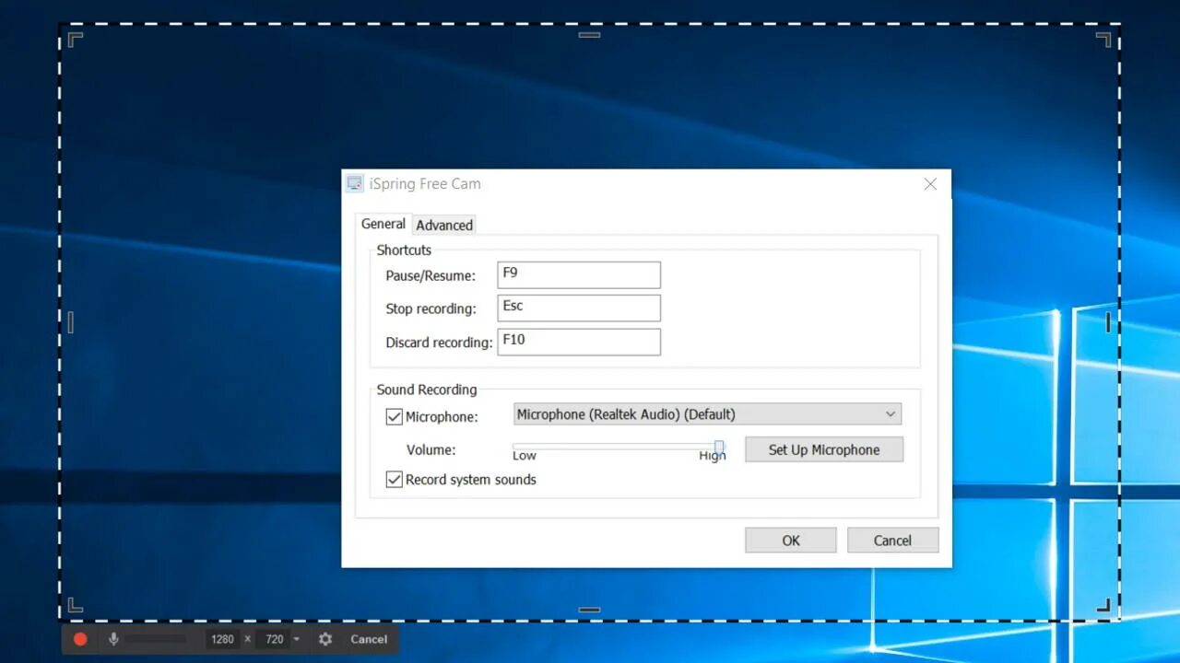The image size is (1180, 663).
Task: Click the left edge middle handle
Action: click(71, 322)
